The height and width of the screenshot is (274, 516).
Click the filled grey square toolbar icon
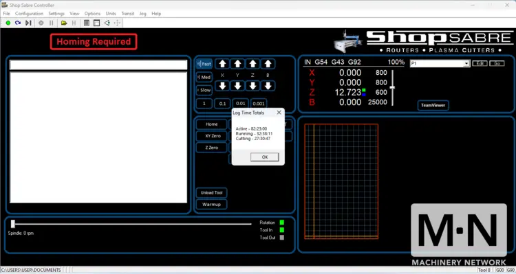[x=87, y=23]
